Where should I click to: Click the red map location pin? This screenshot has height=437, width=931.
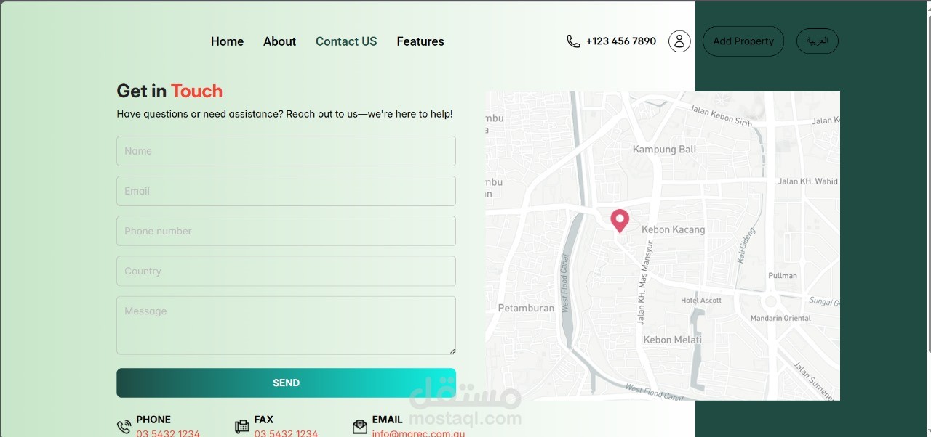620,221
